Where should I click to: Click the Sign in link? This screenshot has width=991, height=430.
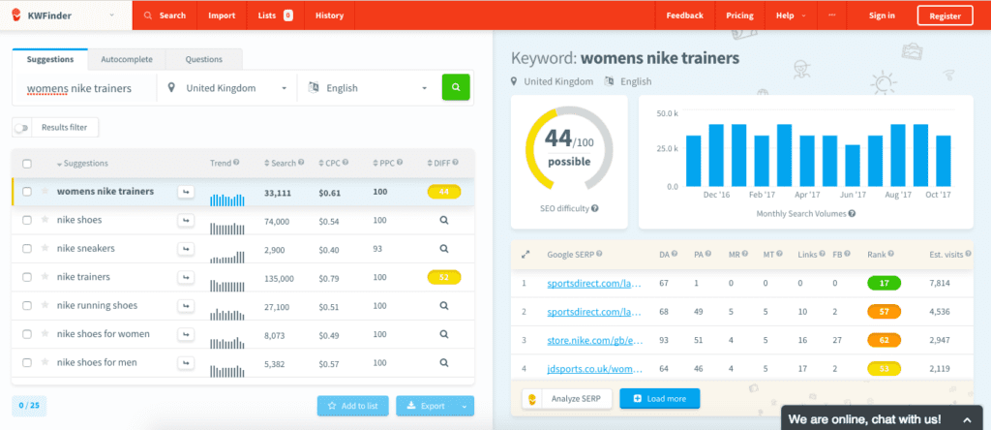[x=882, y=15]
